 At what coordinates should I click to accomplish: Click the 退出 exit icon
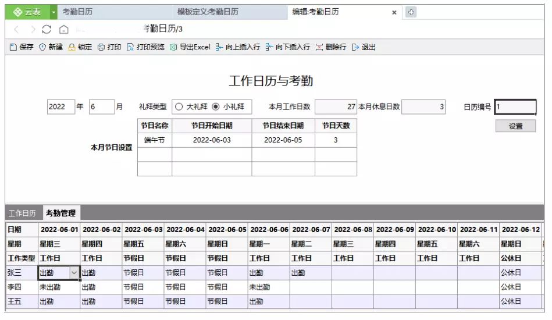click(x=355, y=47)
